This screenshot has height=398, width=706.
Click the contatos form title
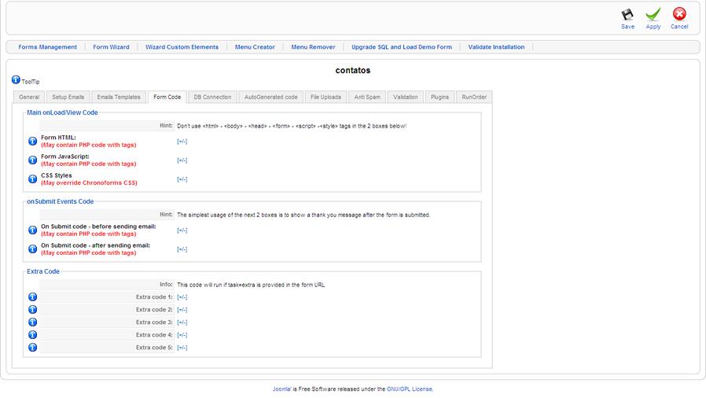(353, 70)
